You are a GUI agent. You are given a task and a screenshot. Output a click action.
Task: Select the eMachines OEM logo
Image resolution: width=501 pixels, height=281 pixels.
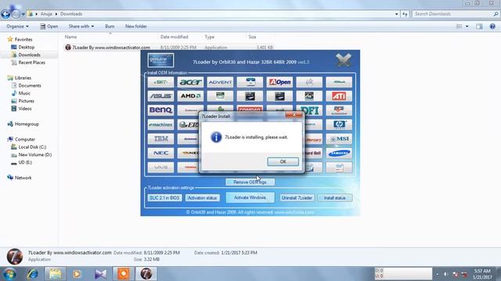160,125
